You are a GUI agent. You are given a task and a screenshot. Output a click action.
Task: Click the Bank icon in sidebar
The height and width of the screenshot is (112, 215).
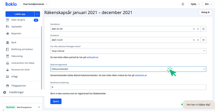pos(8,42)
